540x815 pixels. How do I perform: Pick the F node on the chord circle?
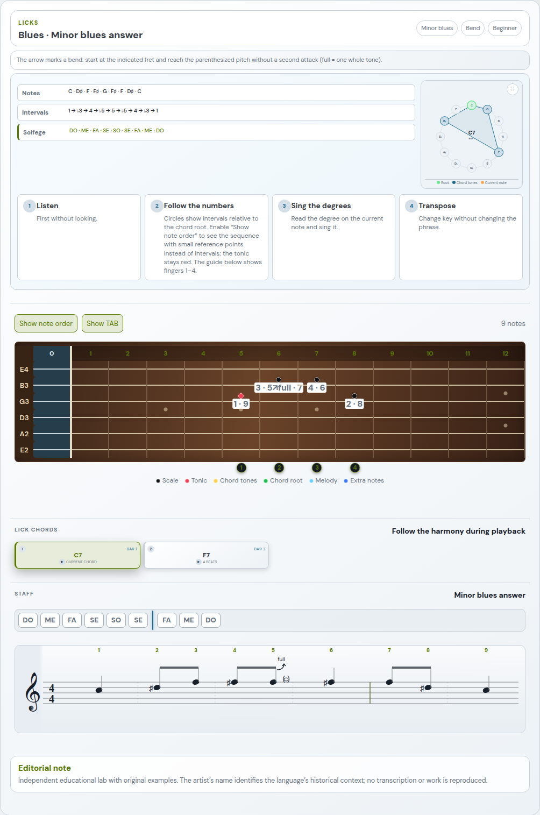(456, 109)
